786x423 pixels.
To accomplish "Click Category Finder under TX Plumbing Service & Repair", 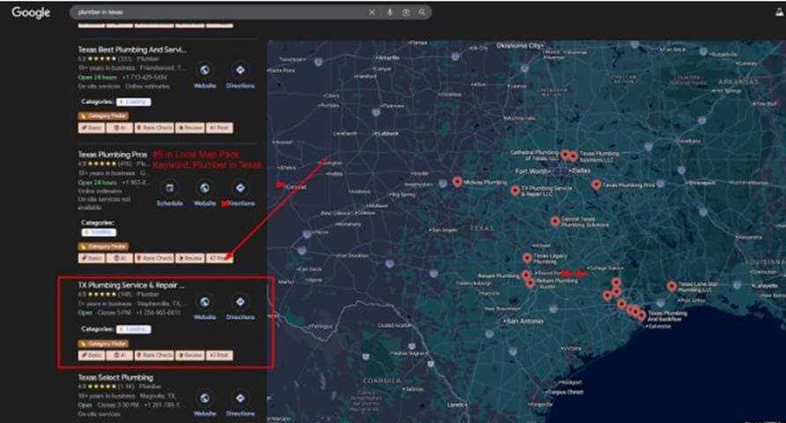I will coord(103,344).
